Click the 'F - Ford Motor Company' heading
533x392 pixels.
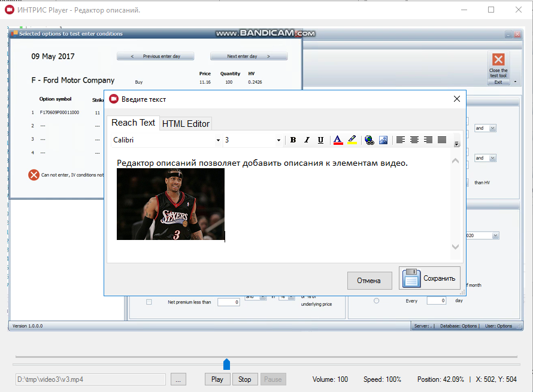coord(72,80)
